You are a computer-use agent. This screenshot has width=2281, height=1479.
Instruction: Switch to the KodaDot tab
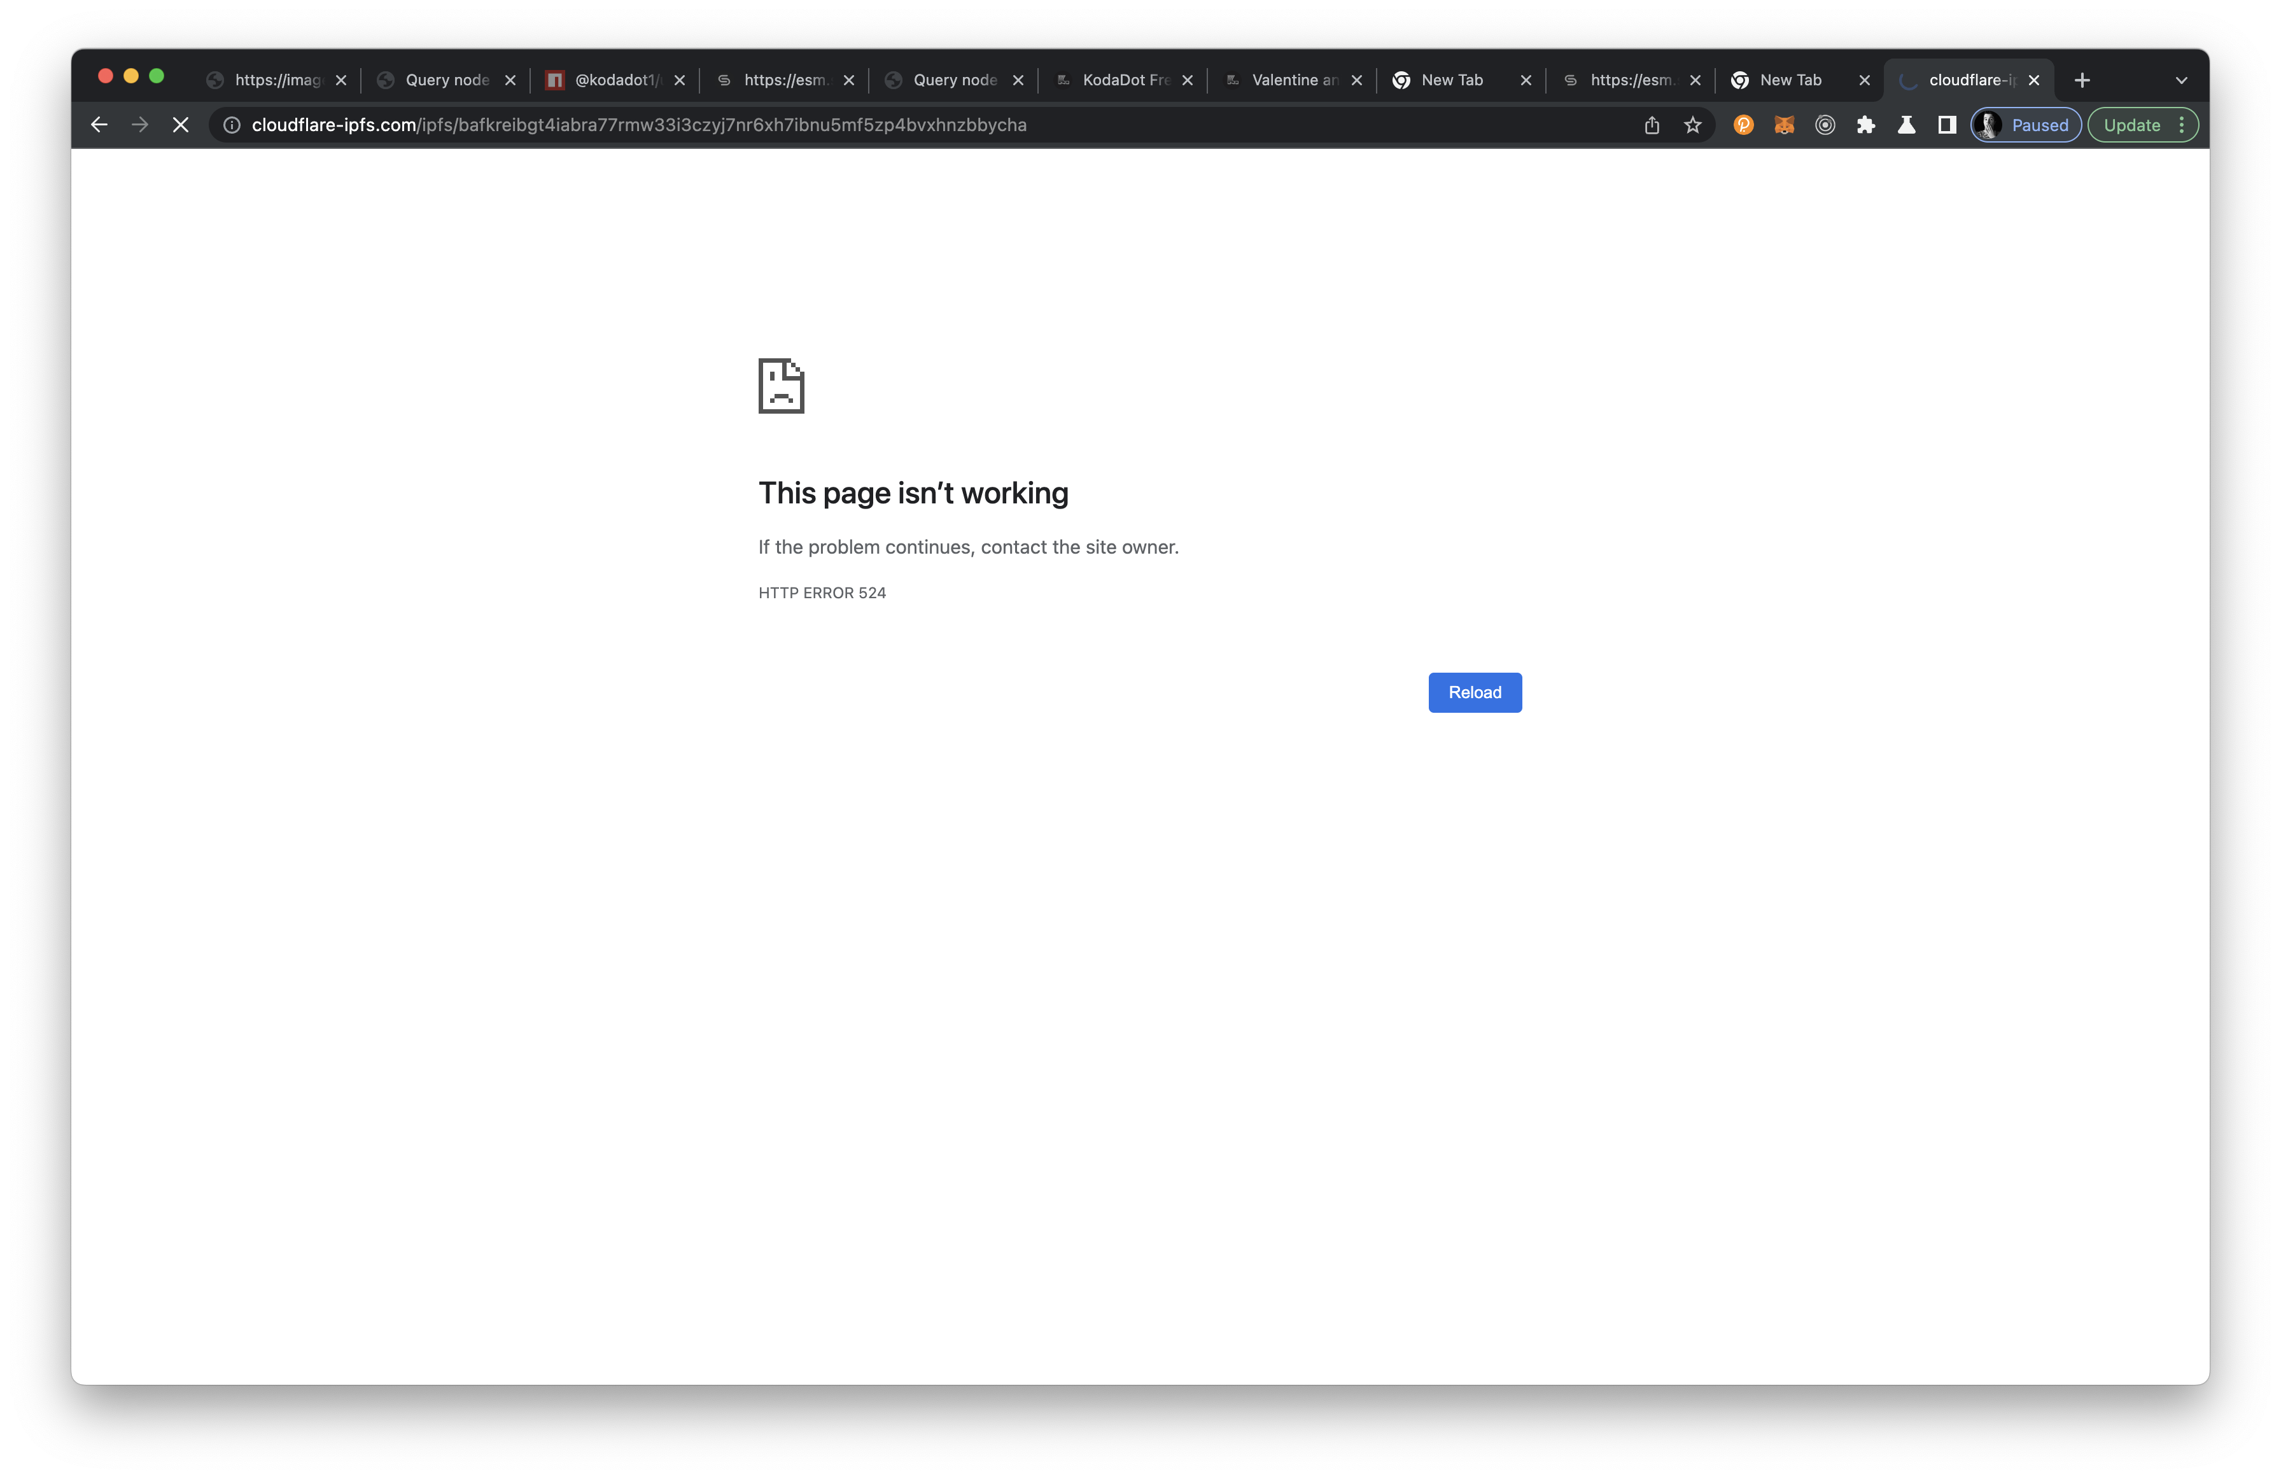(1119, 80)
